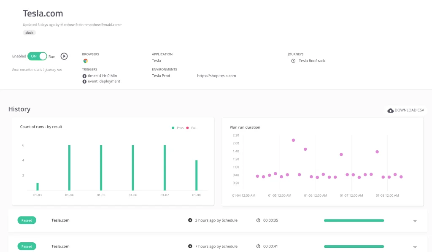Click the Chrome browser icon
This screenshot has height=252, width=432.
85,61
